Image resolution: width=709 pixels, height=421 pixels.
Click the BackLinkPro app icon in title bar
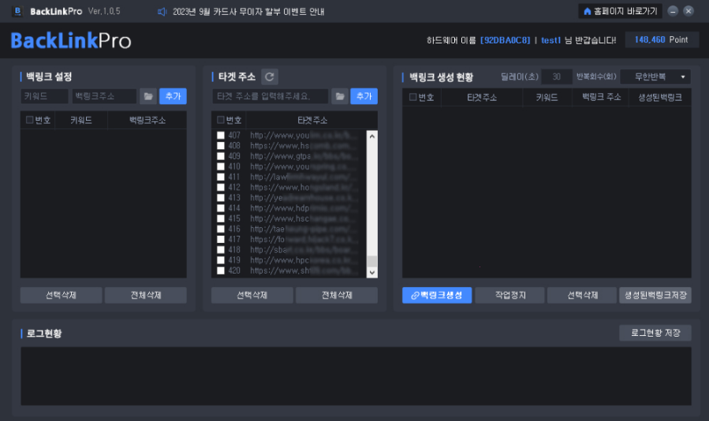pos(17,11)
